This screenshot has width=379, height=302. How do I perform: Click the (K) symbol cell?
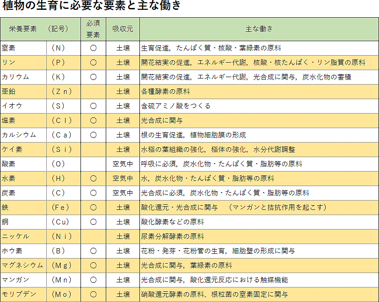pos(64,77)
